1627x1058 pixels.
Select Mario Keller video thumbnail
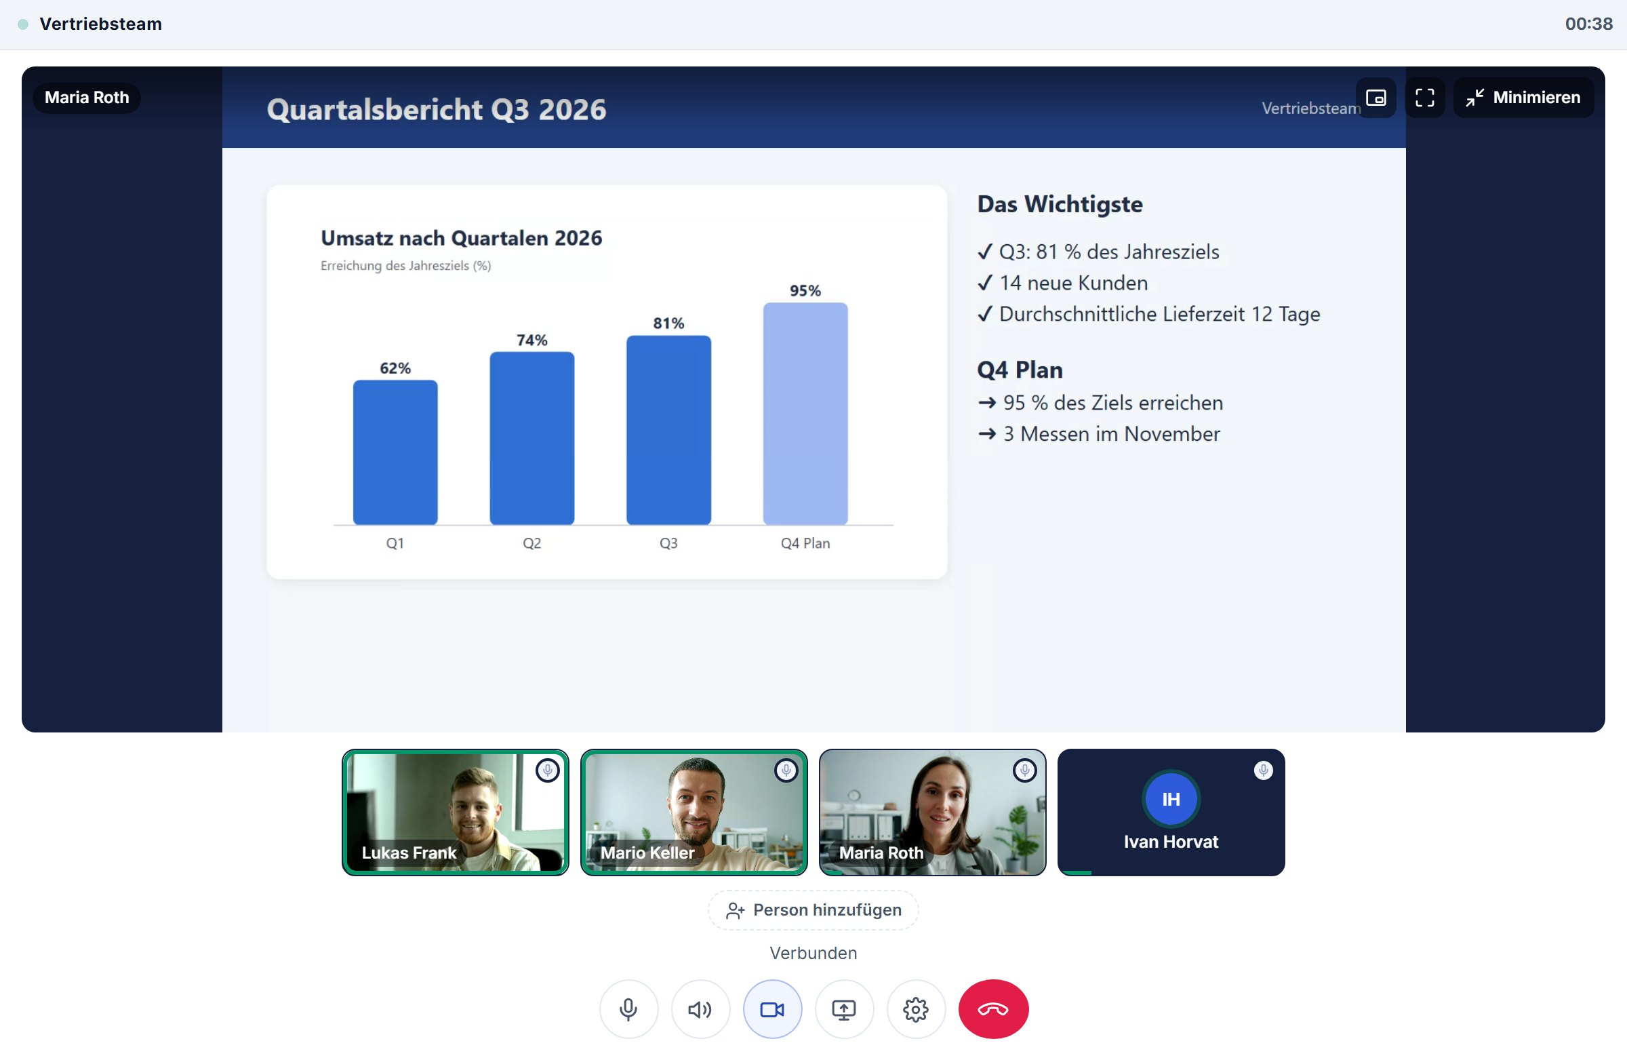click(x=694, y=812)
